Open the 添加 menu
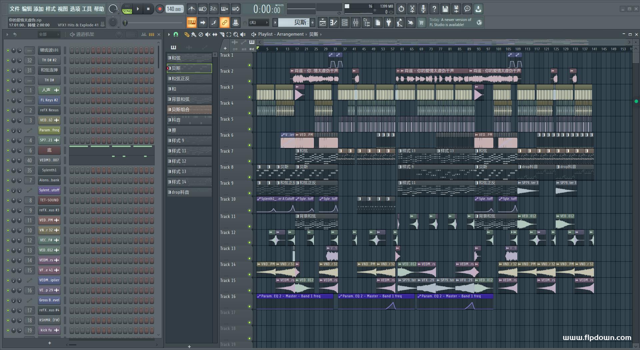Screen dimensions: 640x350 point(39,9)
